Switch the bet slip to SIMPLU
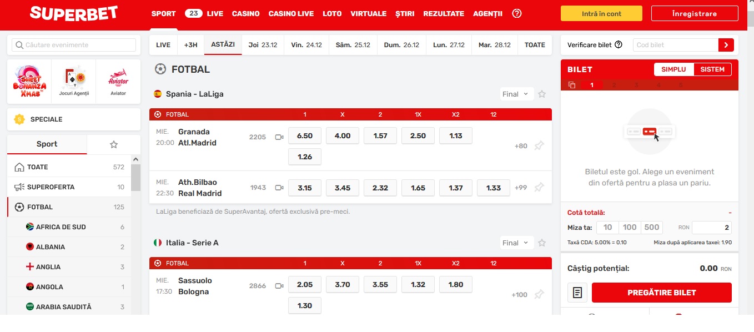The width and height of the screenshot is (754, 332). 674,69
